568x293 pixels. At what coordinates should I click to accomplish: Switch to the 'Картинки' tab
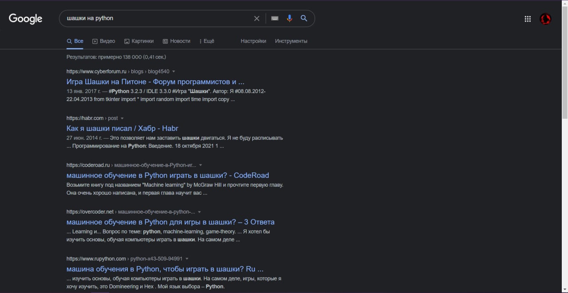[139, 41]
